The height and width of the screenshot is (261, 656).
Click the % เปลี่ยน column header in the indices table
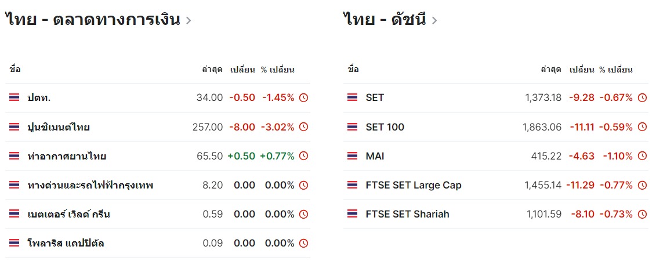[615, 70]
